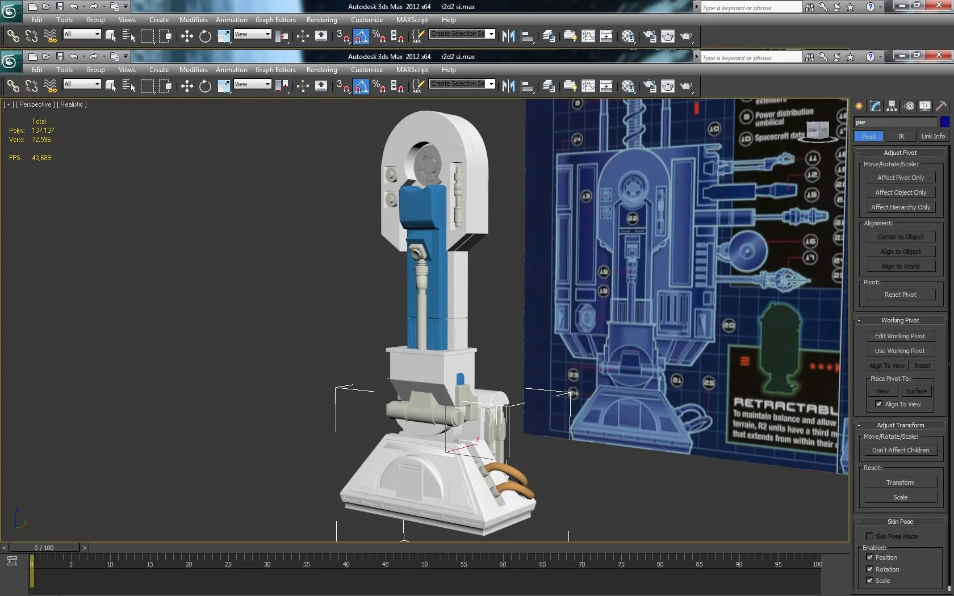Screen dimensions: 954x596
Task: Open the Graph Editors menu in lower menu bar
Action: pyautogui.click(x=275, y=70)
